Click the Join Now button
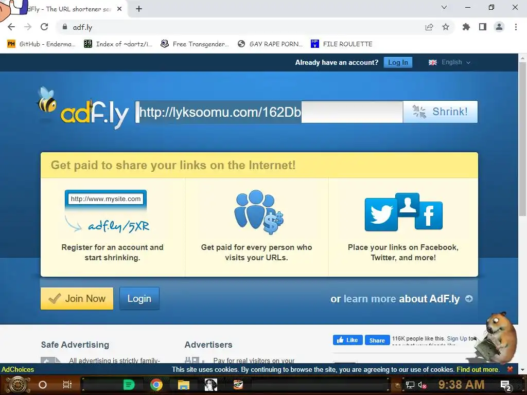Image resolution: width=527 pixels, height=395 pixels. point(77,299)
